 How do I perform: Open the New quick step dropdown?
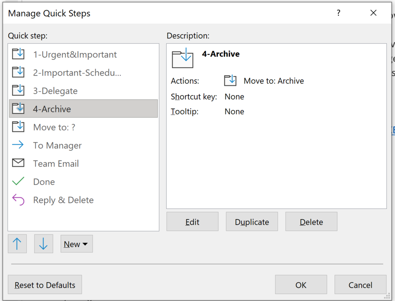click(76, 244)
